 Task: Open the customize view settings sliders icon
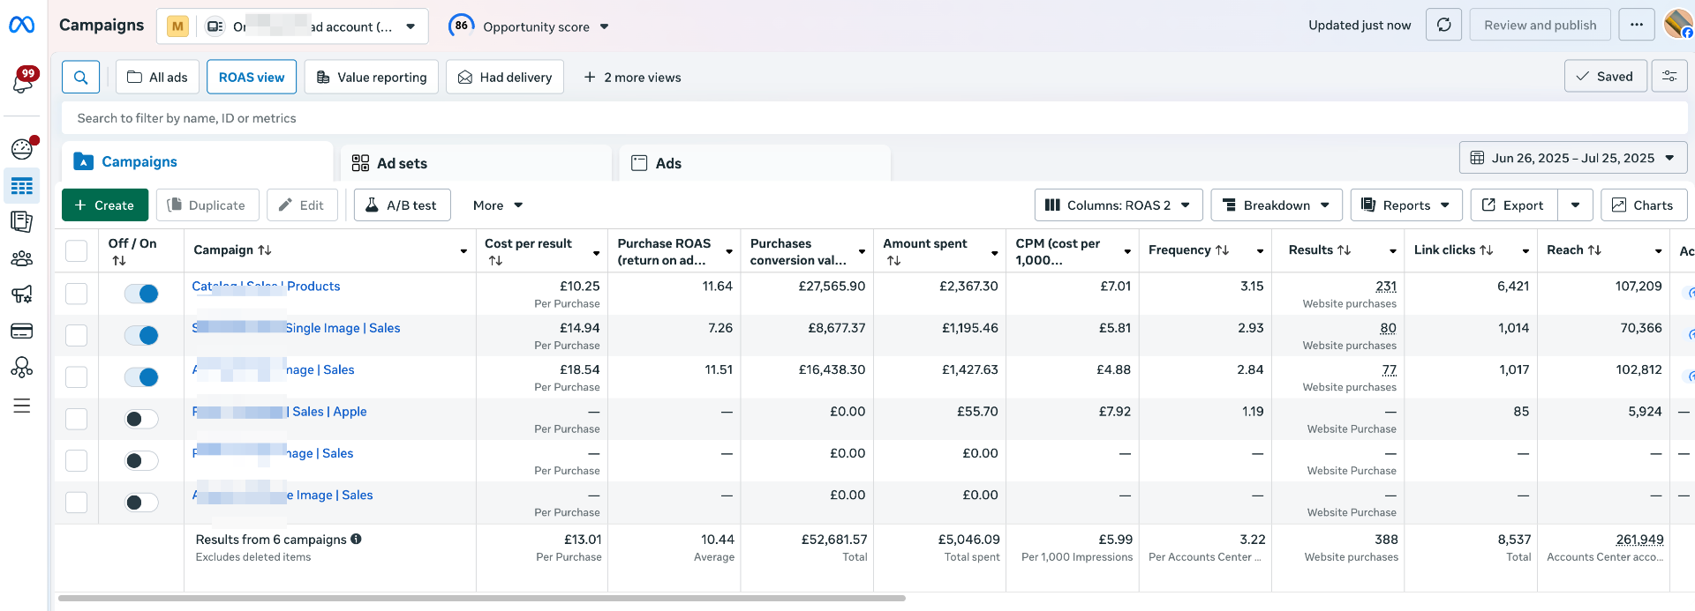point(1669,77)
